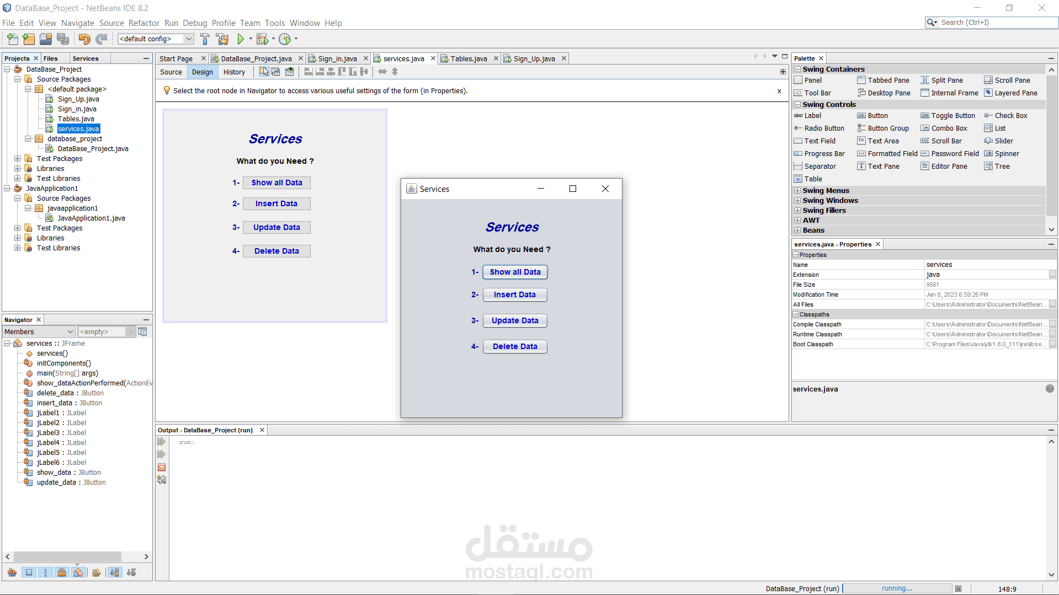Toggle Show Fields in Navigator footer
The image size is (1059, 595).
[29, 572]
